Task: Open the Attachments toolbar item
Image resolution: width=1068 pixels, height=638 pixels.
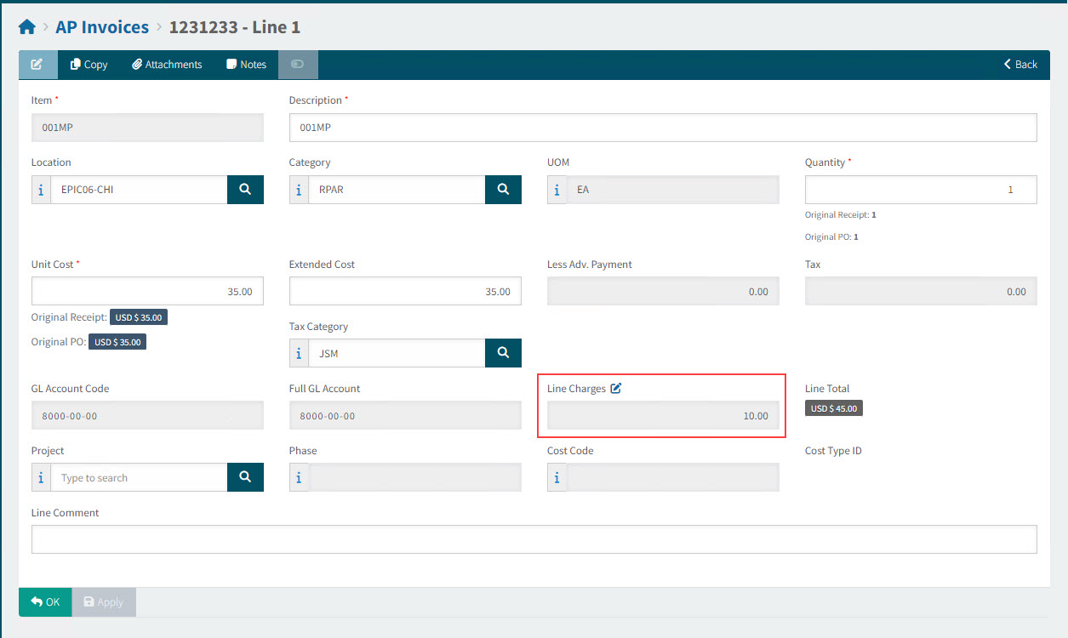Action: [x=167, y=65]
